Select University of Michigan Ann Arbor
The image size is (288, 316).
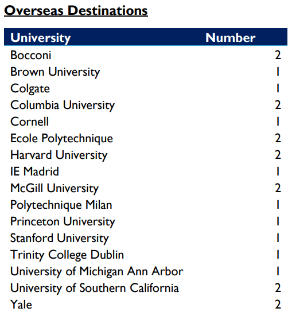(97, 271)
